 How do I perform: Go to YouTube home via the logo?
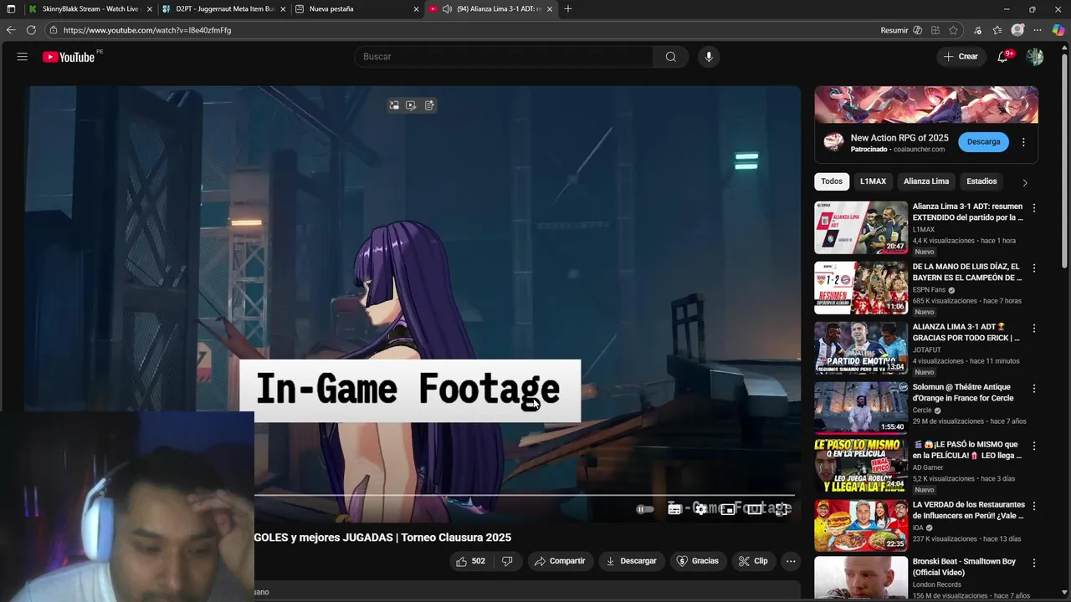click(x=69, y=57)
